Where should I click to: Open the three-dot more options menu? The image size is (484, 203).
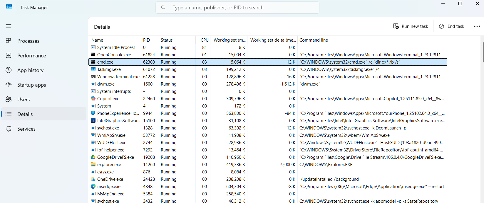pyautogui.click(x=477, y=26)
